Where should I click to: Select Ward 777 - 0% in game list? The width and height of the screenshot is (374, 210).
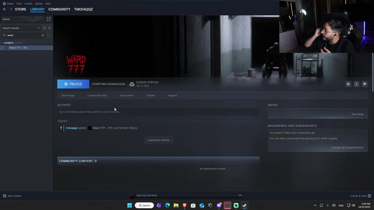pos(26,48)
